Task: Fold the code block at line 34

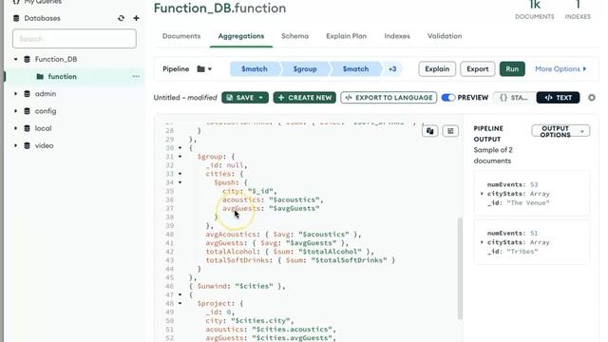Action: [180, 182]
